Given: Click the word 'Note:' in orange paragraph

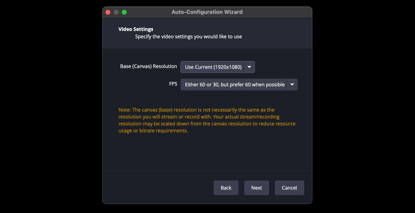Looking at the screenshot, I should [x=124, y=110].
